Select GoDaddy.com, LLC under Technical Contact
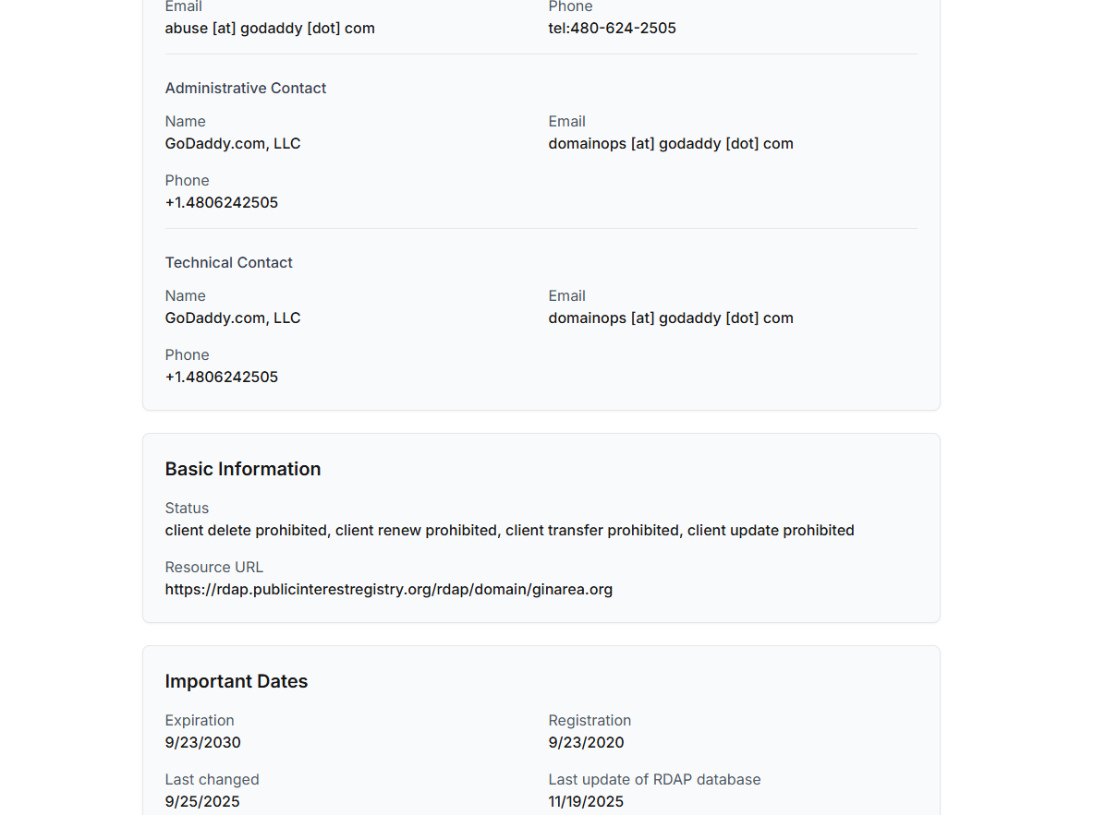The height and width of the screenshot is (815, 1094). pyautogui.click(x=233, y=318)
